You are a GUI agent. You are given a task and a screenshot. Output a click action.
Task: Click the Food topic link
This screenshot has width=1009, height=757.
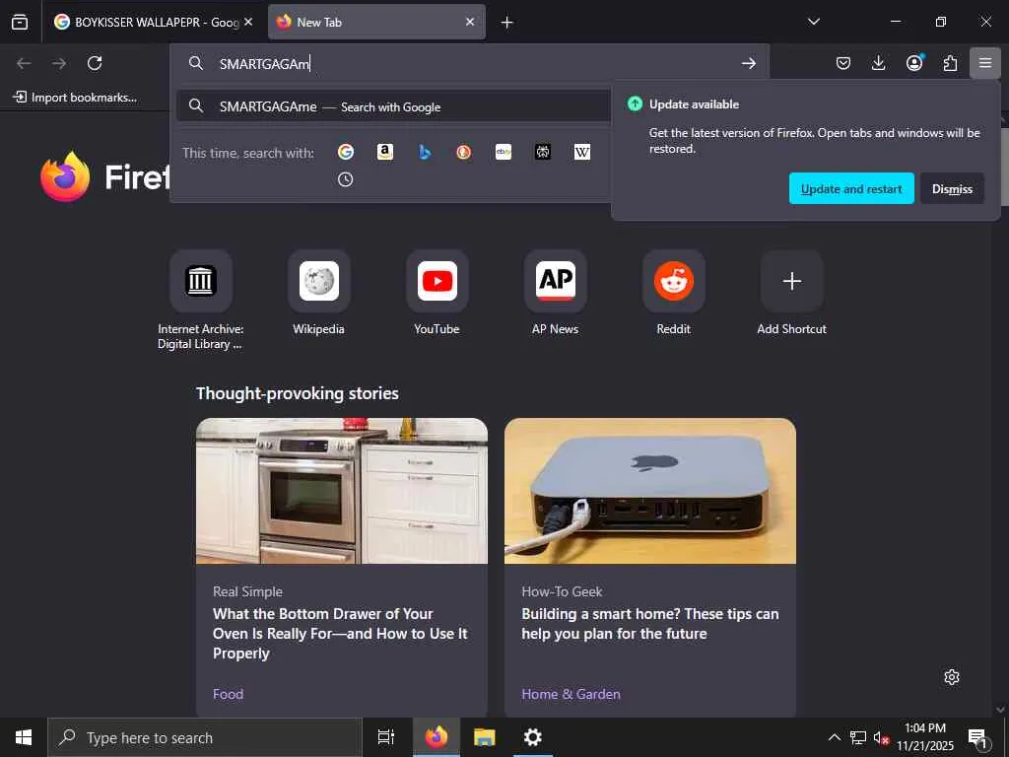point(228,694)
